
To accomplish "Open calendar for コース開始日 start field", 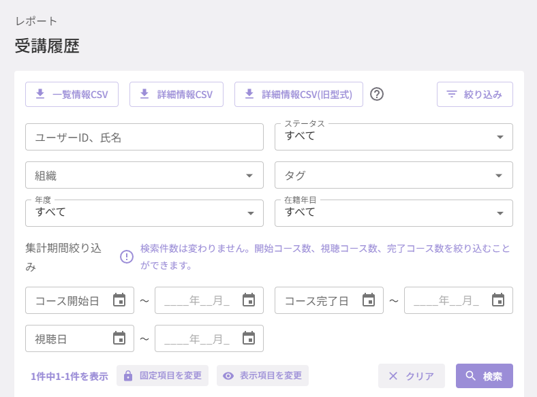I will pos(119,300).
